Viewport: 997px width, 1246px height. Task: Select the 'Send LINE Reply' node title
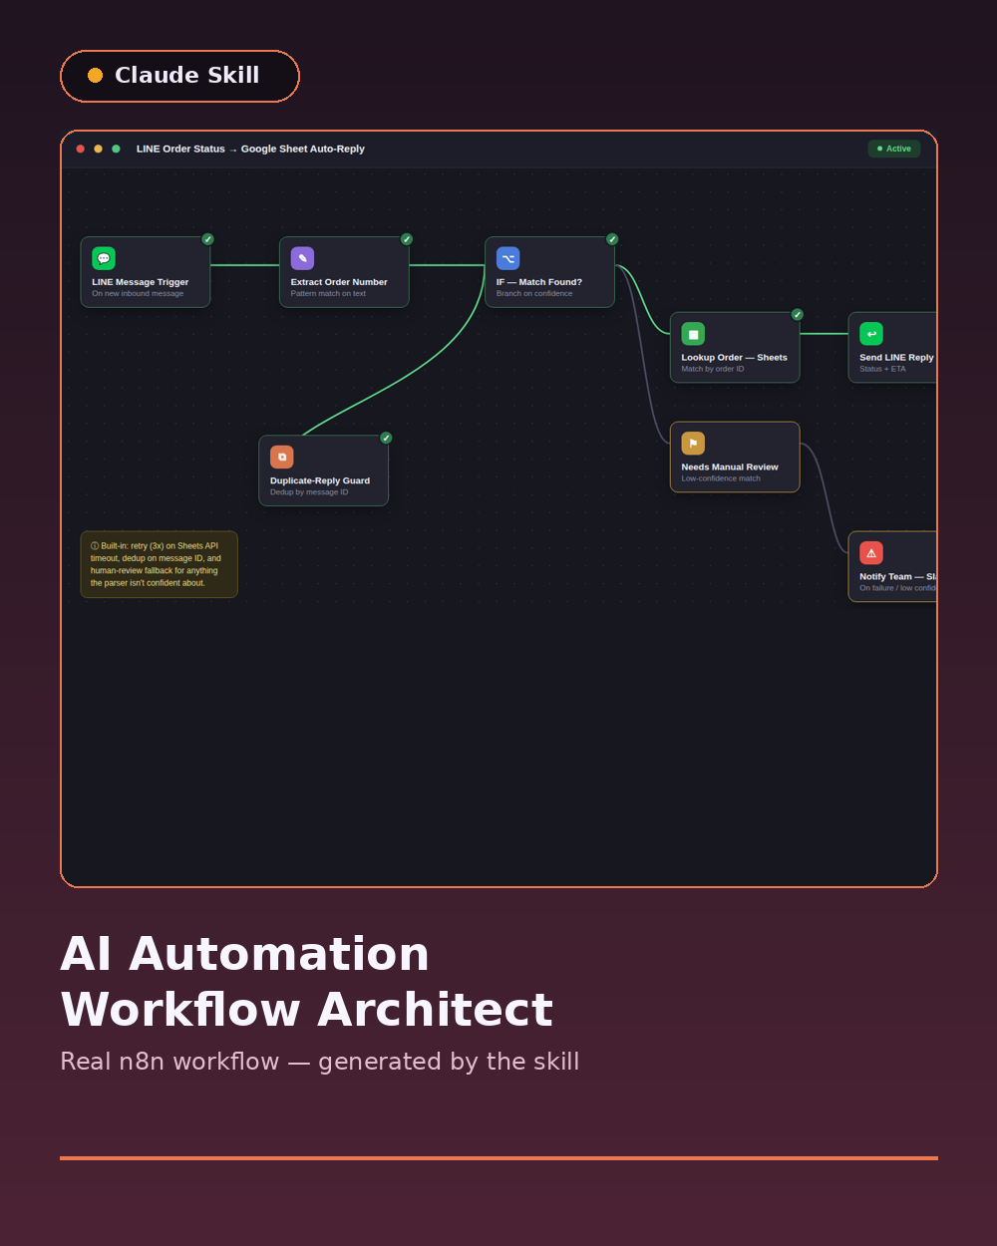pyautogui.click(x=897, y=358)
